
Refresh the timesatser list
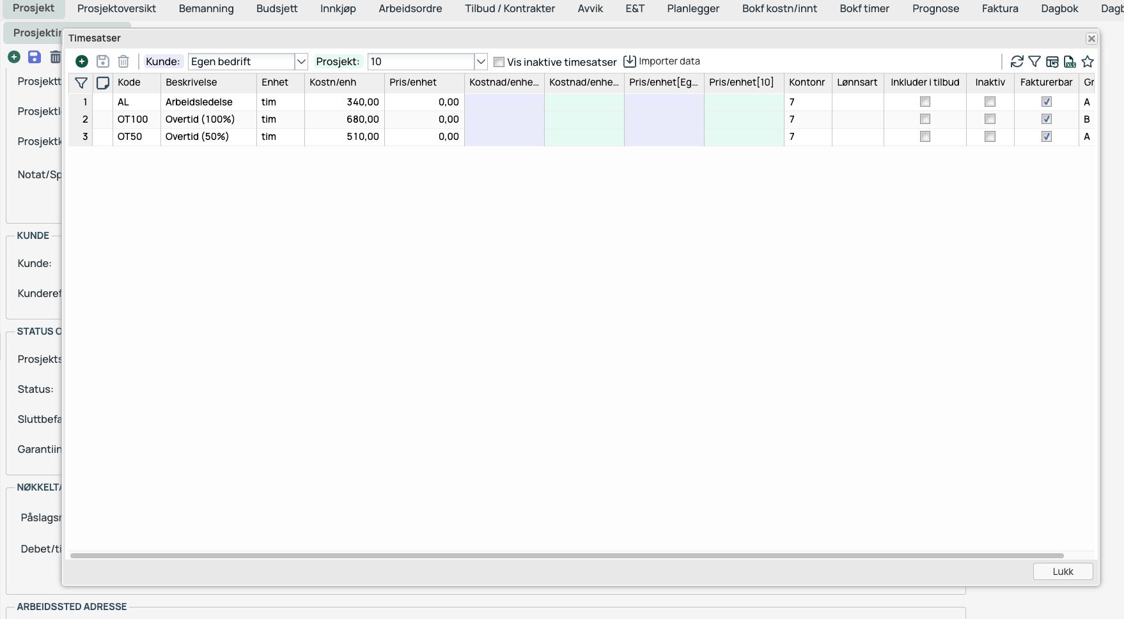[1017, 61]
